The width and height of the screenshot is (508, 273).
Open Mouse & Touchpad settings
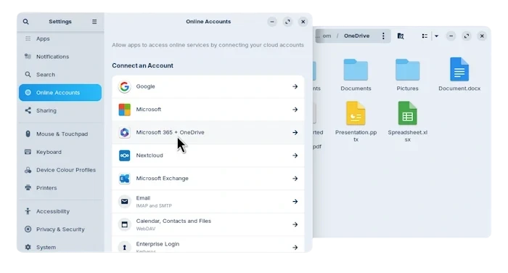pos(60,134)
